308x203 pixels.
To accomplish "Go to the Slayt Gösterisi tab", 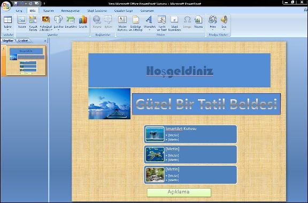I will click(97, 11).
